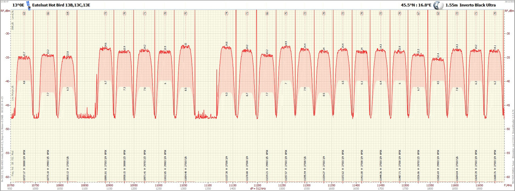The width and height of the screenshot is (515, 191).
Task: Click the level marker oval showing 67
Action: coord(418,13)
